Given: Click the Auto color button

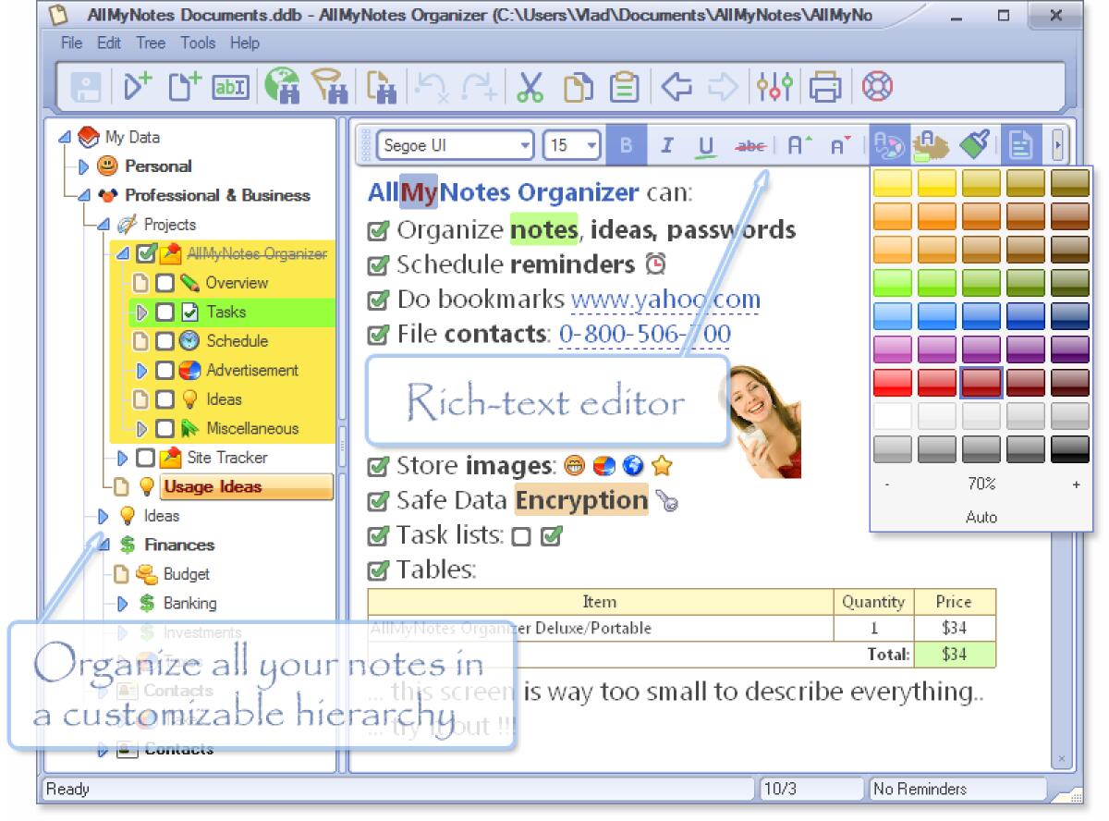Looking at the screenshot, I should [x=981, y=518].
